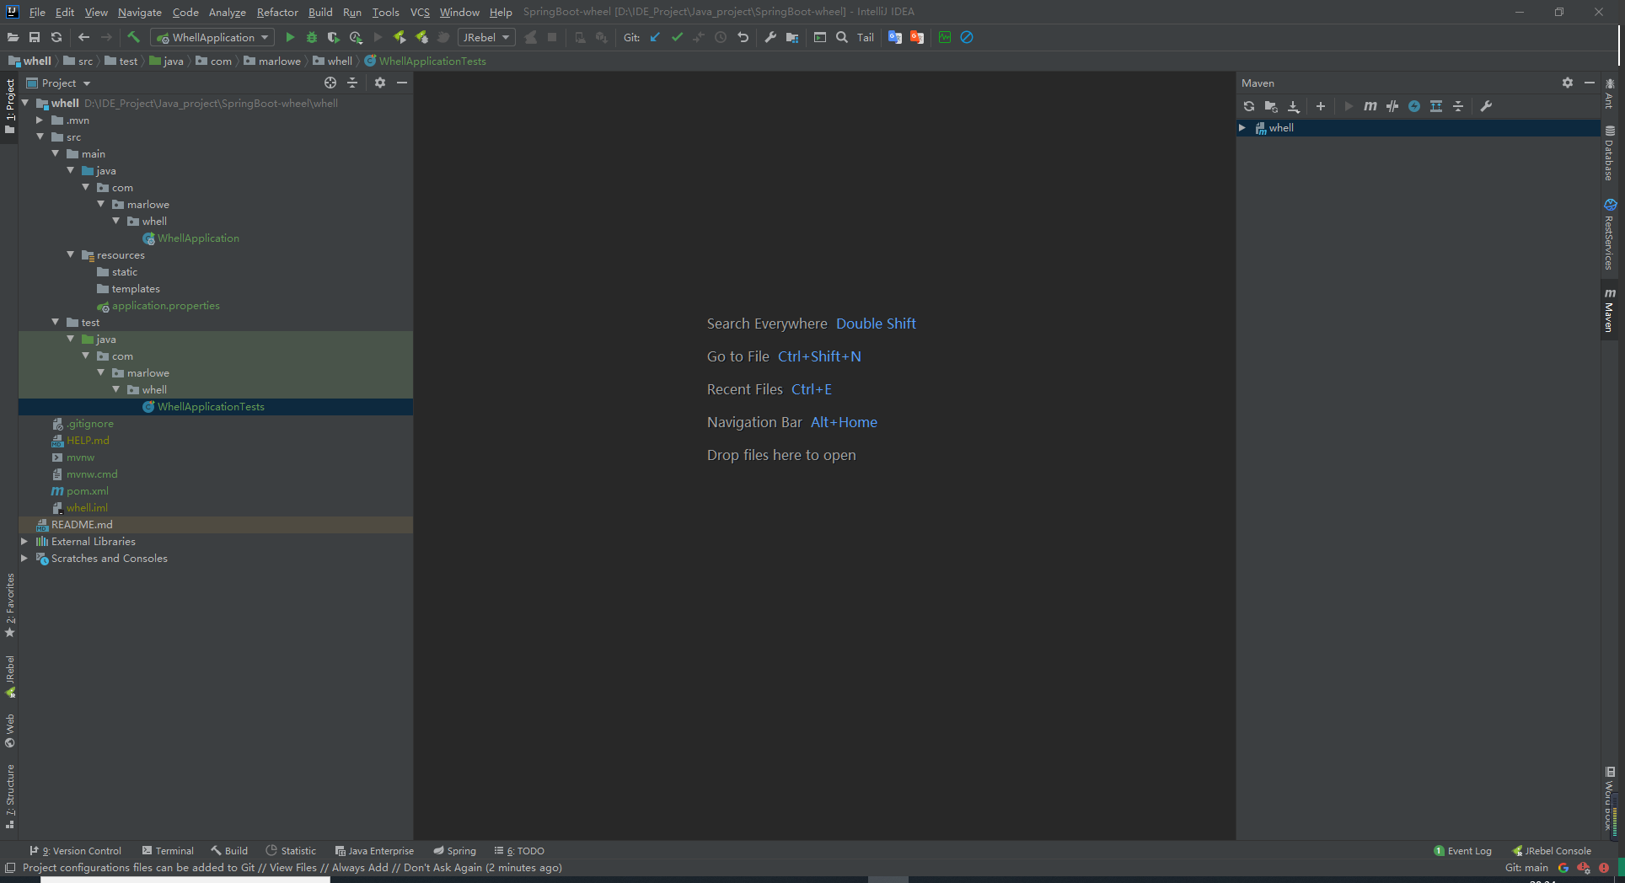Open the Refactor menu
This screenshot has height=883, width=1625.
[x=277, y=12]
